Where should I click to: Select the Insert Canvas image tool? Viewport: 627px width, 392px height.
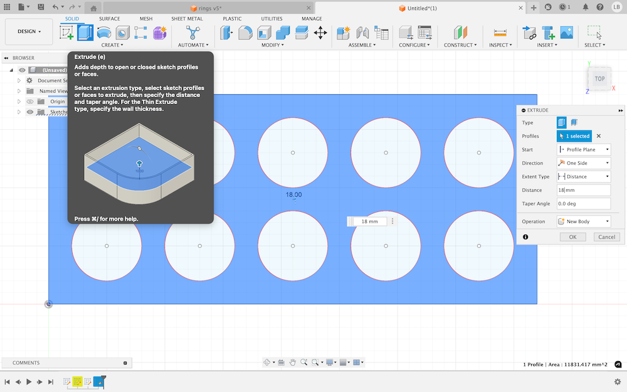click(567, 33)
